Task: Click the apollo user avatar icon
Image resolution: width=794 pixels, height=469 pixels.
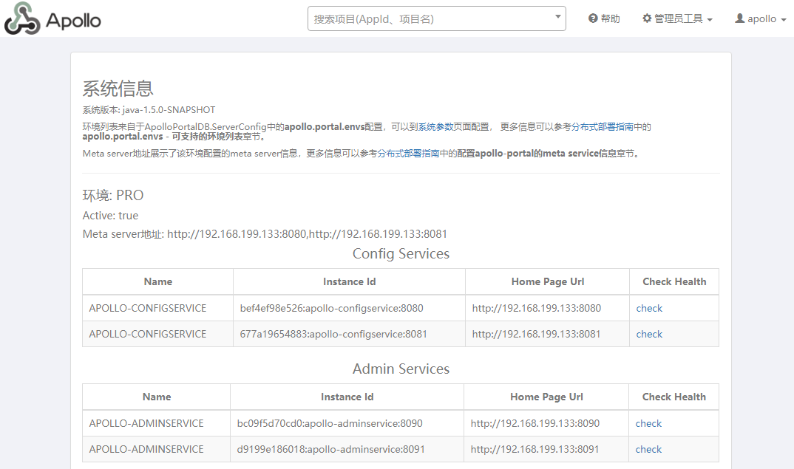Action: pyautogui.click(x=739, y=18)
